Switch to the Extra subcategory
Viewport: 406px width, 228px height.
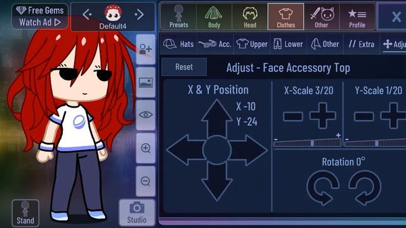[x=361, y=44]
